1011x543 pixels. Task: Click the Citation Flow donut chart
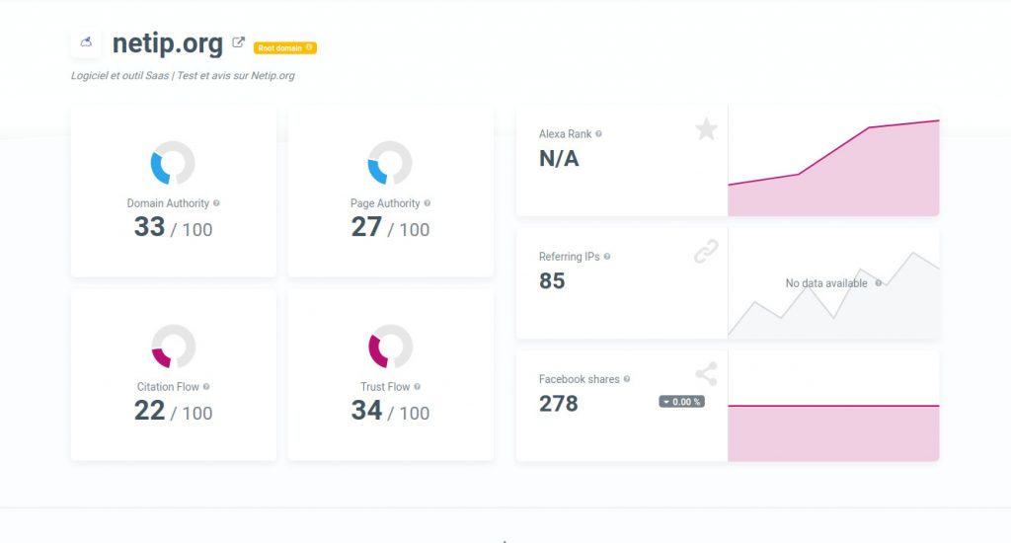point(174,347)
